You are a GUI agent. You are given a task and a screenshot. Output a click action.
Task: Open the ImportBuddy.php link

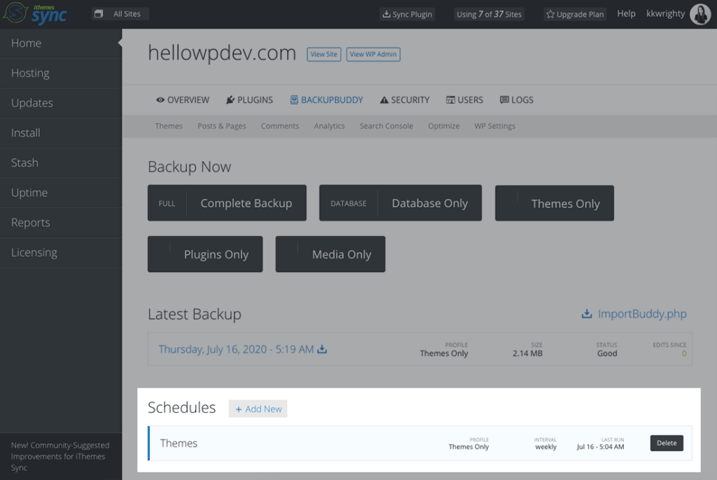[x=642, y=313]
